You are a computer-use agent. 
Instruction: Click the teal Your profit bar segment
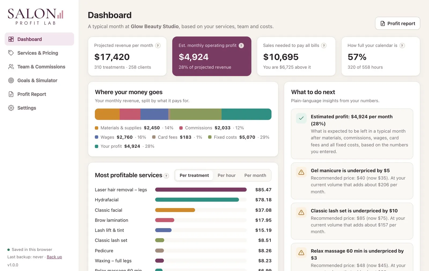[246, 114]
